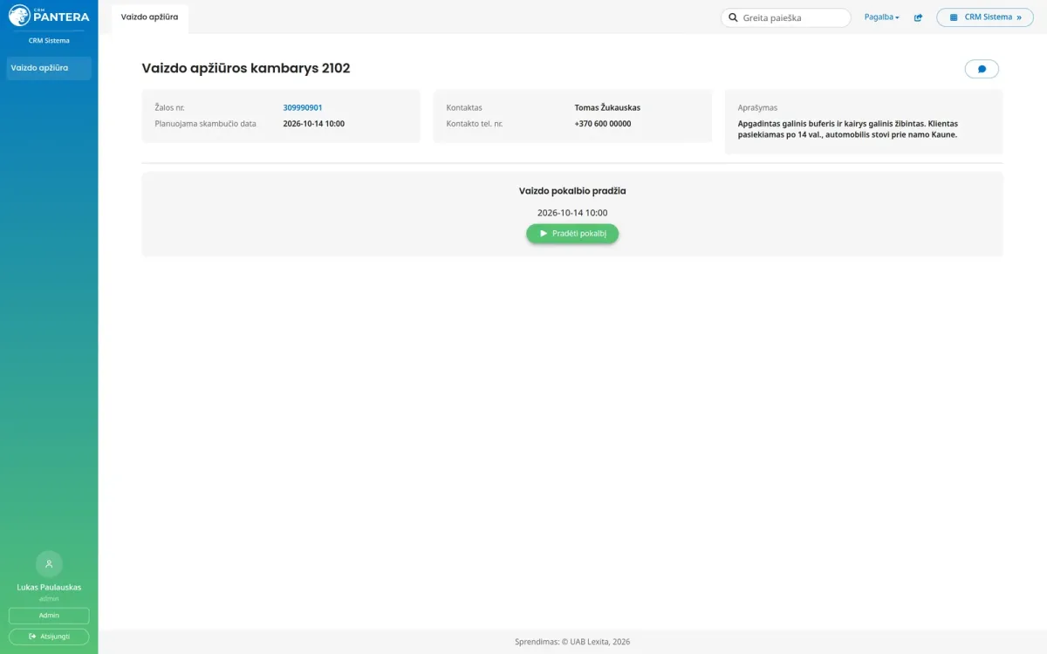
Task: Open the CRM Sistema module switcher
Action: tap(985, 17)
